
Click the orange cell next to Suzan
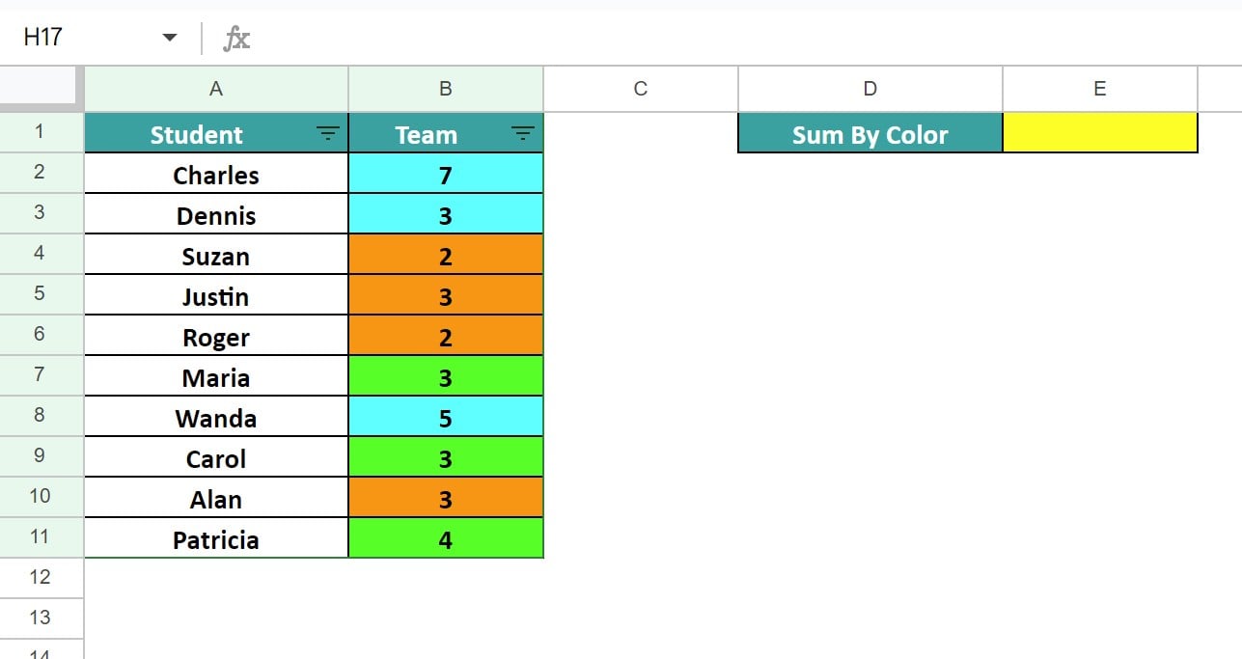pos(446,256)
